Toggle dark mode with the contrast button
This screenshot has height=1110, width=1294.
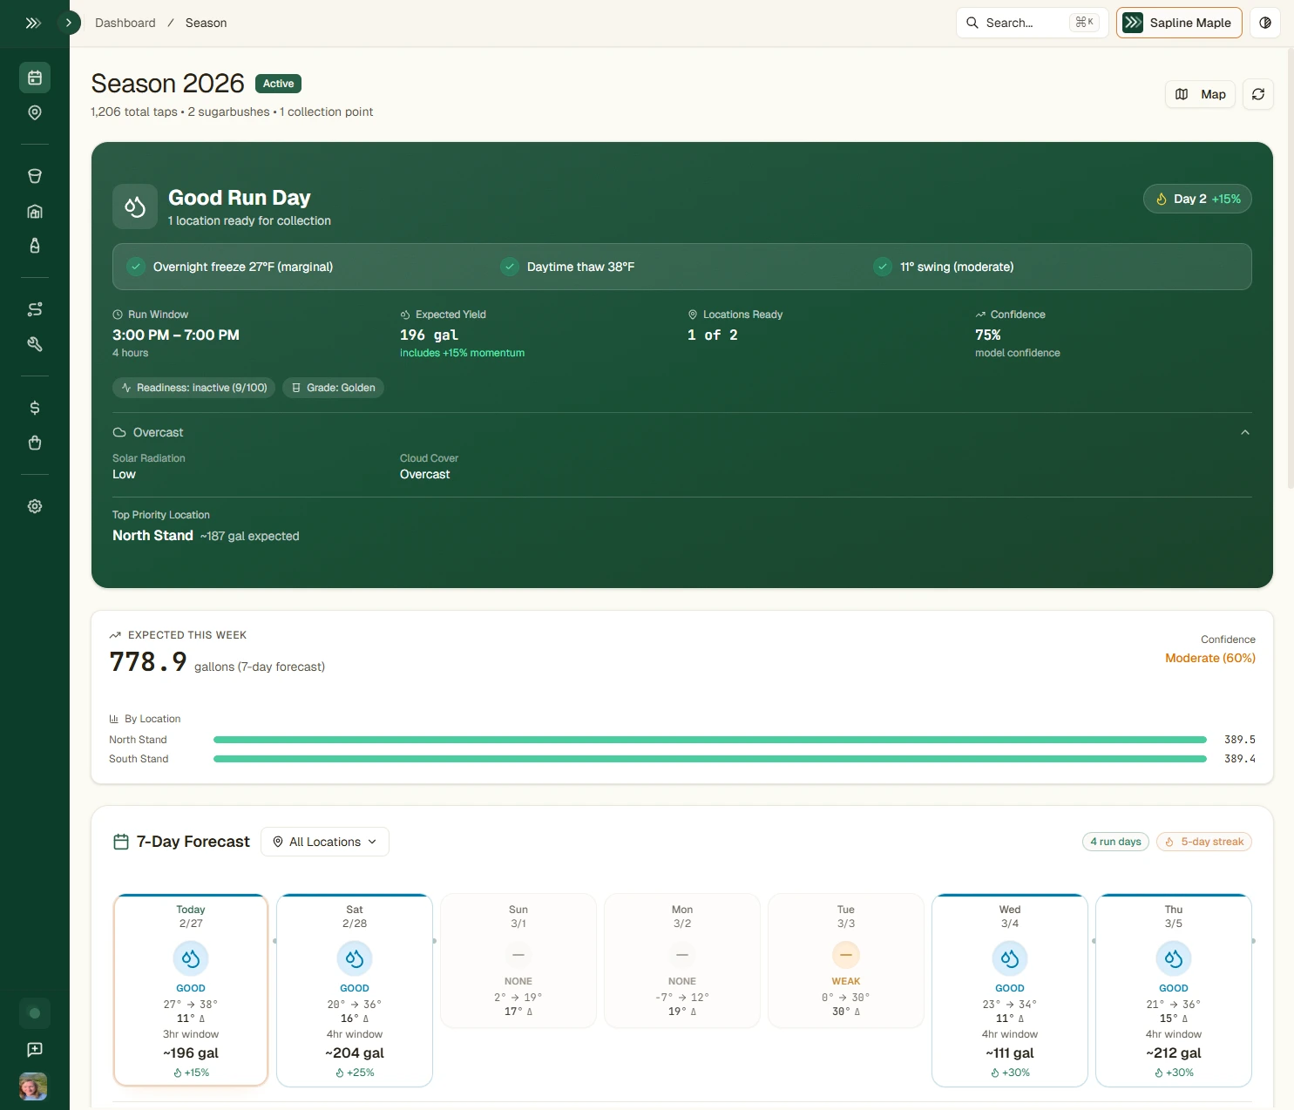click(x=1265, y=23)
